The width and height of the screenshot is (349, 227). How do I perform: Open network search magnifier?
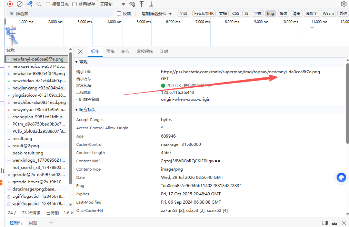tap(39, 4)
